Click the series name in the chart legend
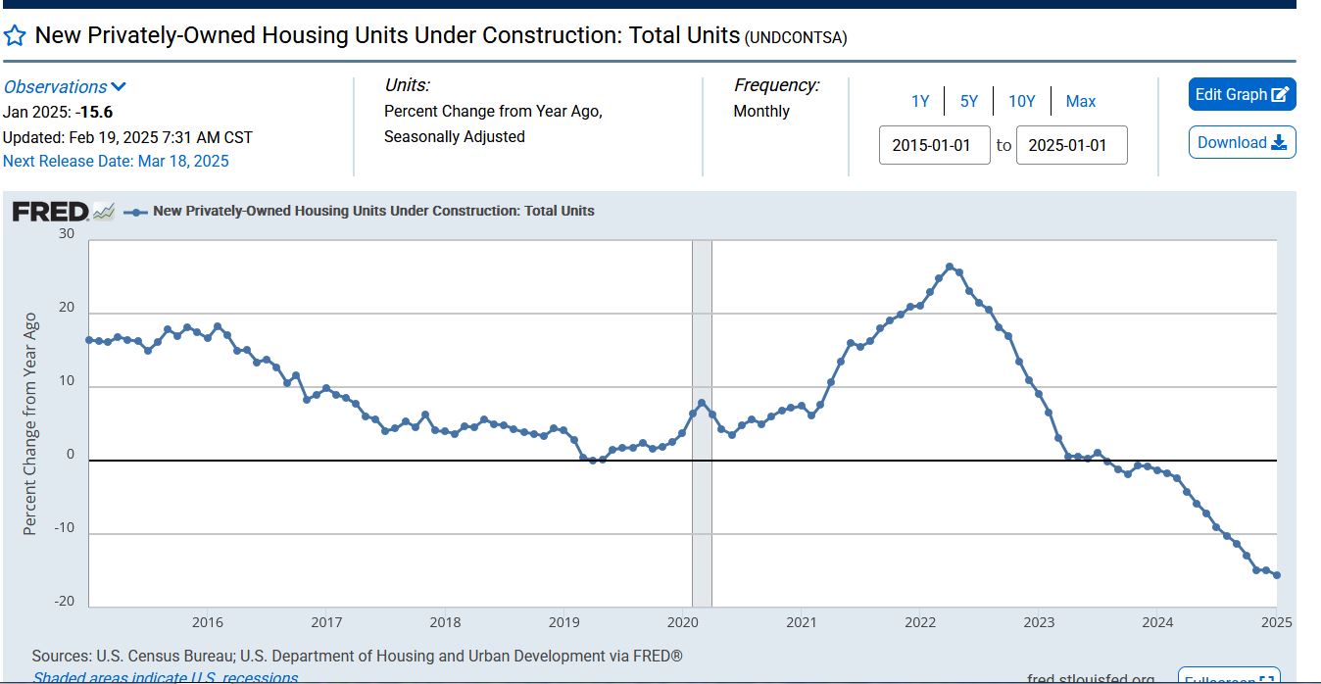 [x=373, y=211]
